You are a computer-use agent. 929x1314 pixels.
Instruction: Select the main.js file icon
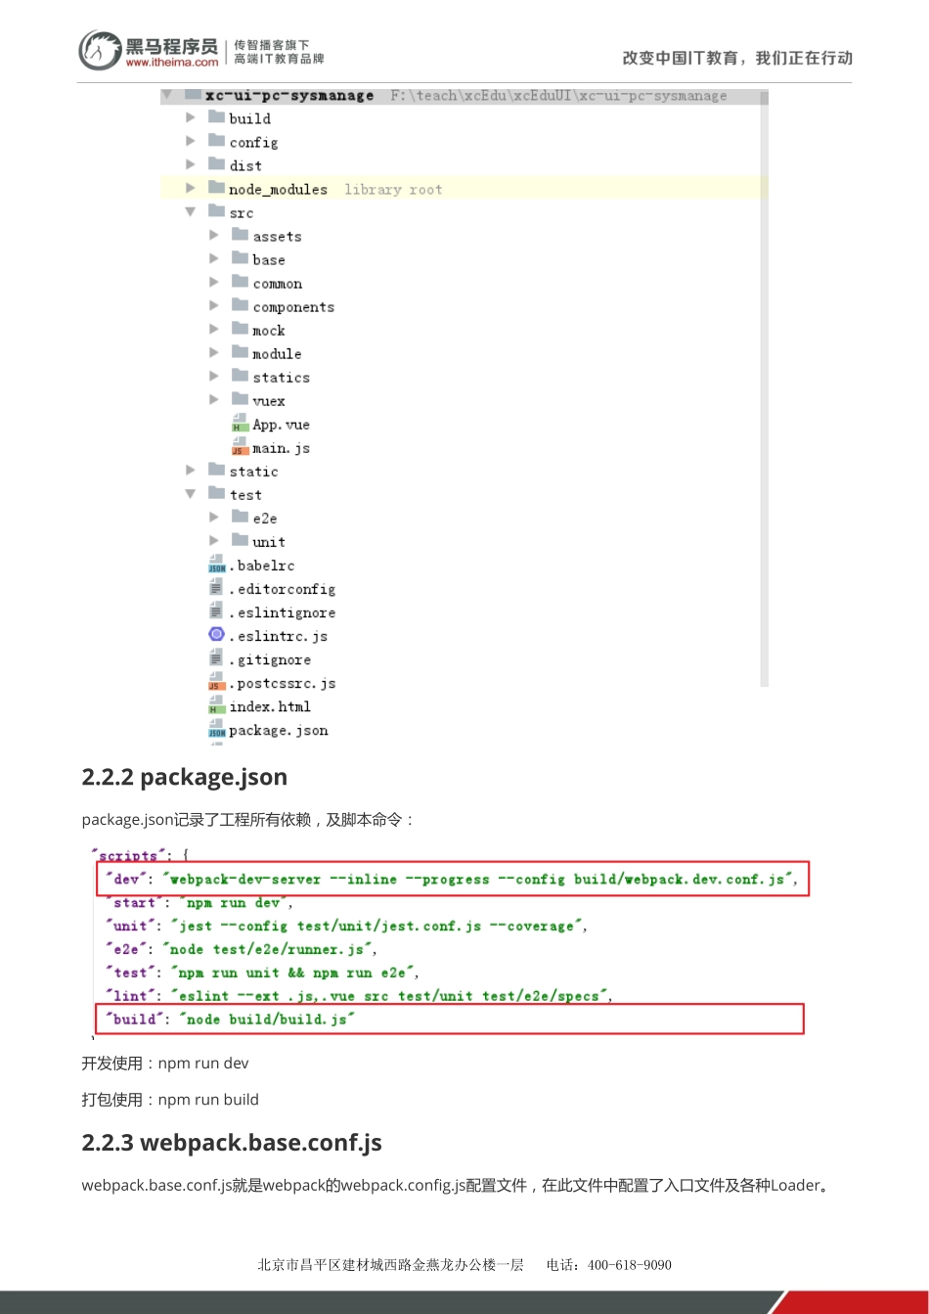coord(240,448)
